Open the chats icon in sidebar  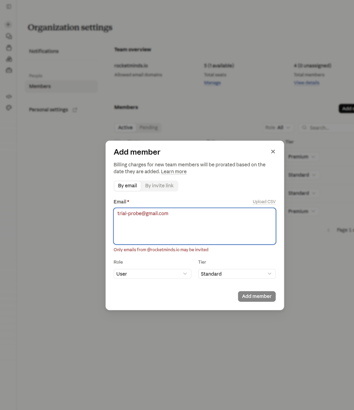[x=9, y=36]
